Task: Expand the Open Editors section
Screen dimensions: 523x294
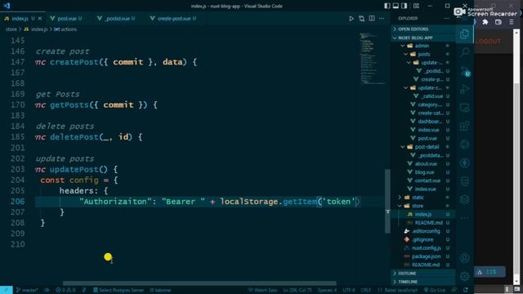Action: point(423,29)
